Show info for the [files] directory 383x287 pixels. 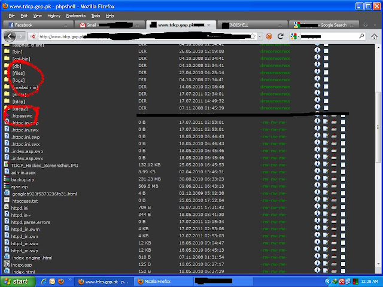(317, 72)
